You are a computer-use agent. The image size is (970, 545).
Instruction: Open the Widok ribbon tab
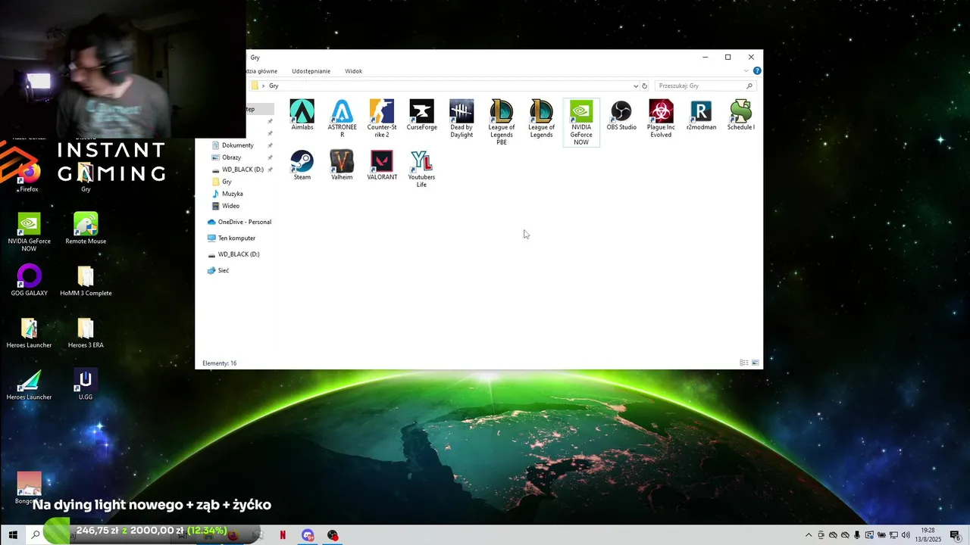point(353,71)
